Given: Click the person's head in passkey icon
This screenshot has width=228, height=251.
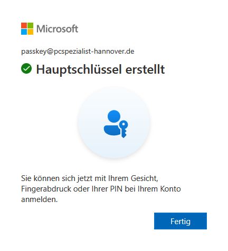Looking at the screenshot, I should [x=114, y=116].
